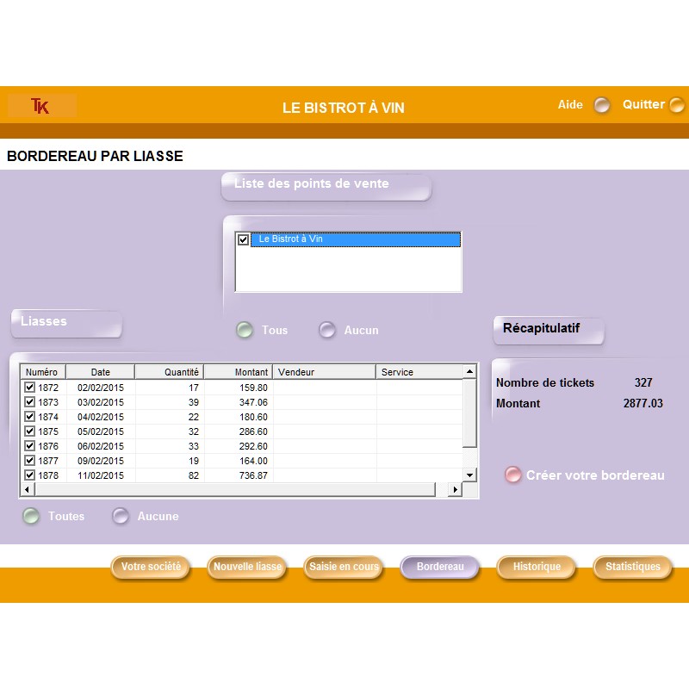Click montant cell 180.60
689x689 pixels.
pos(253,417)
